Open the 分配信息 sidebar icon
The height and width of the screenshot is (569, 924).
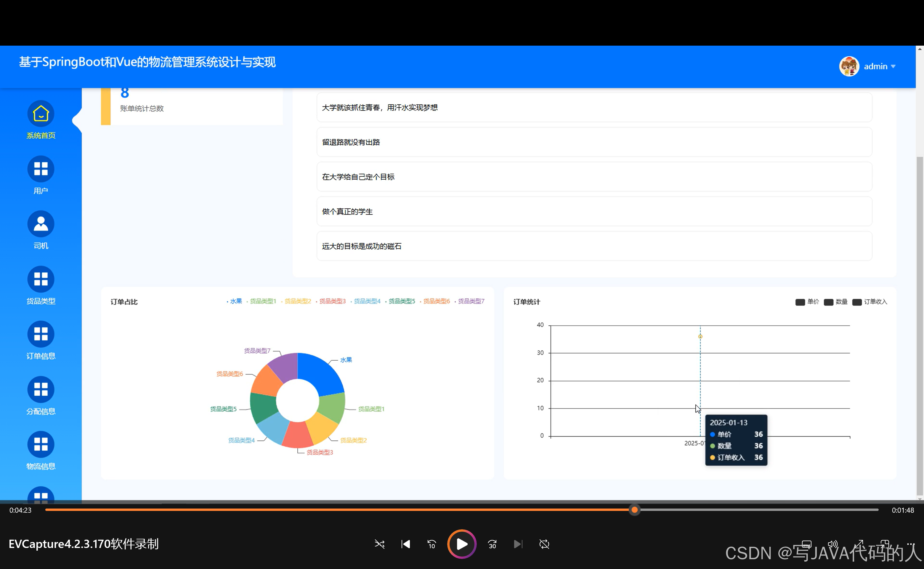pos(41,389)
